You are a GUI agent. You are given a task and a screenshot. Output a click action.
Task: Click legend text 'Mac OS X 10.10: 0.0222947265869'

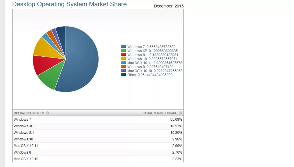click(155, 71)
